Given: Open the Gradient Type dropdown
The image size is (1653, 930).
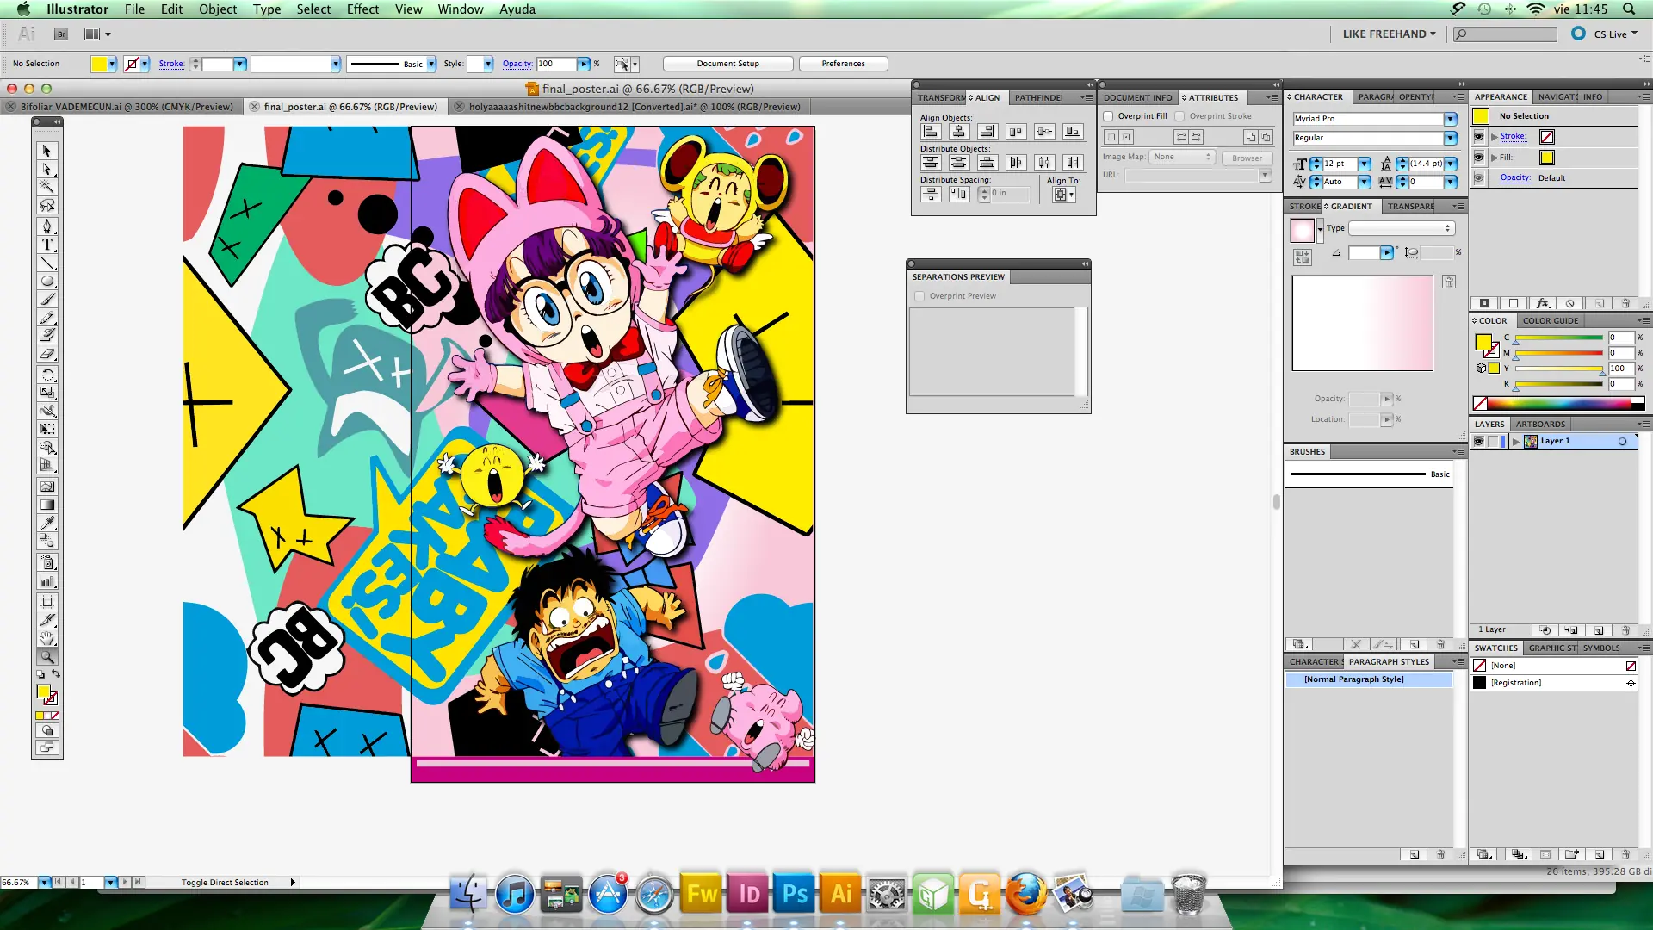Looking at the screenshot, I should pos(1401,228).
